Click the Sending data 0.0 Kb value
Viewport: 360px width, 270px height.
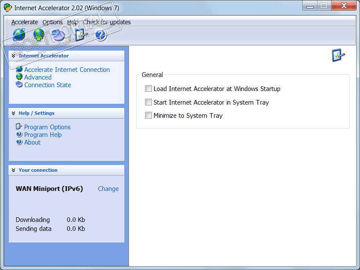coord(76,229)
